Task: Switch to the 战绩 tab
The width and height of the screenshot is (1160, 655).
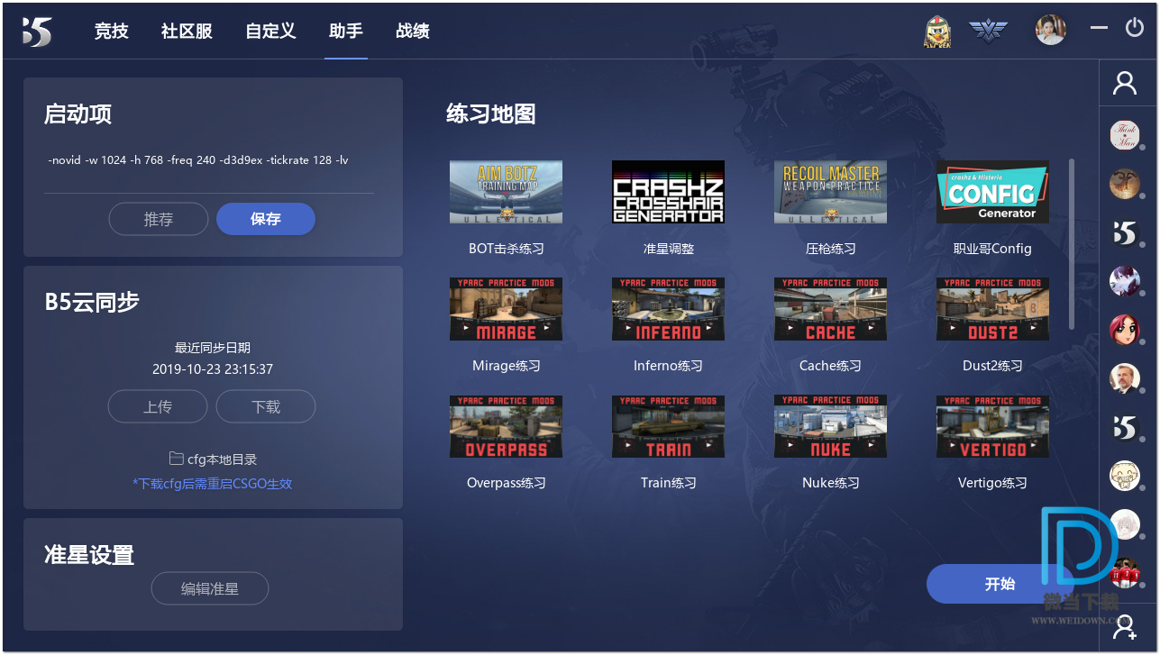Action: coord(413,32)
